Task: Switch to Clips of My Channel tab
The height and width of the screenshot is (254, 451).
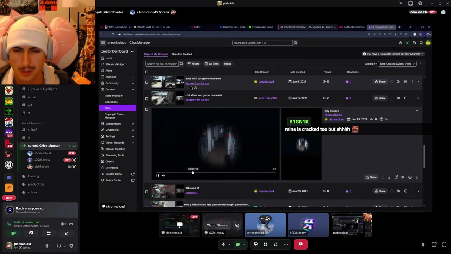Action: click(156, 54)
